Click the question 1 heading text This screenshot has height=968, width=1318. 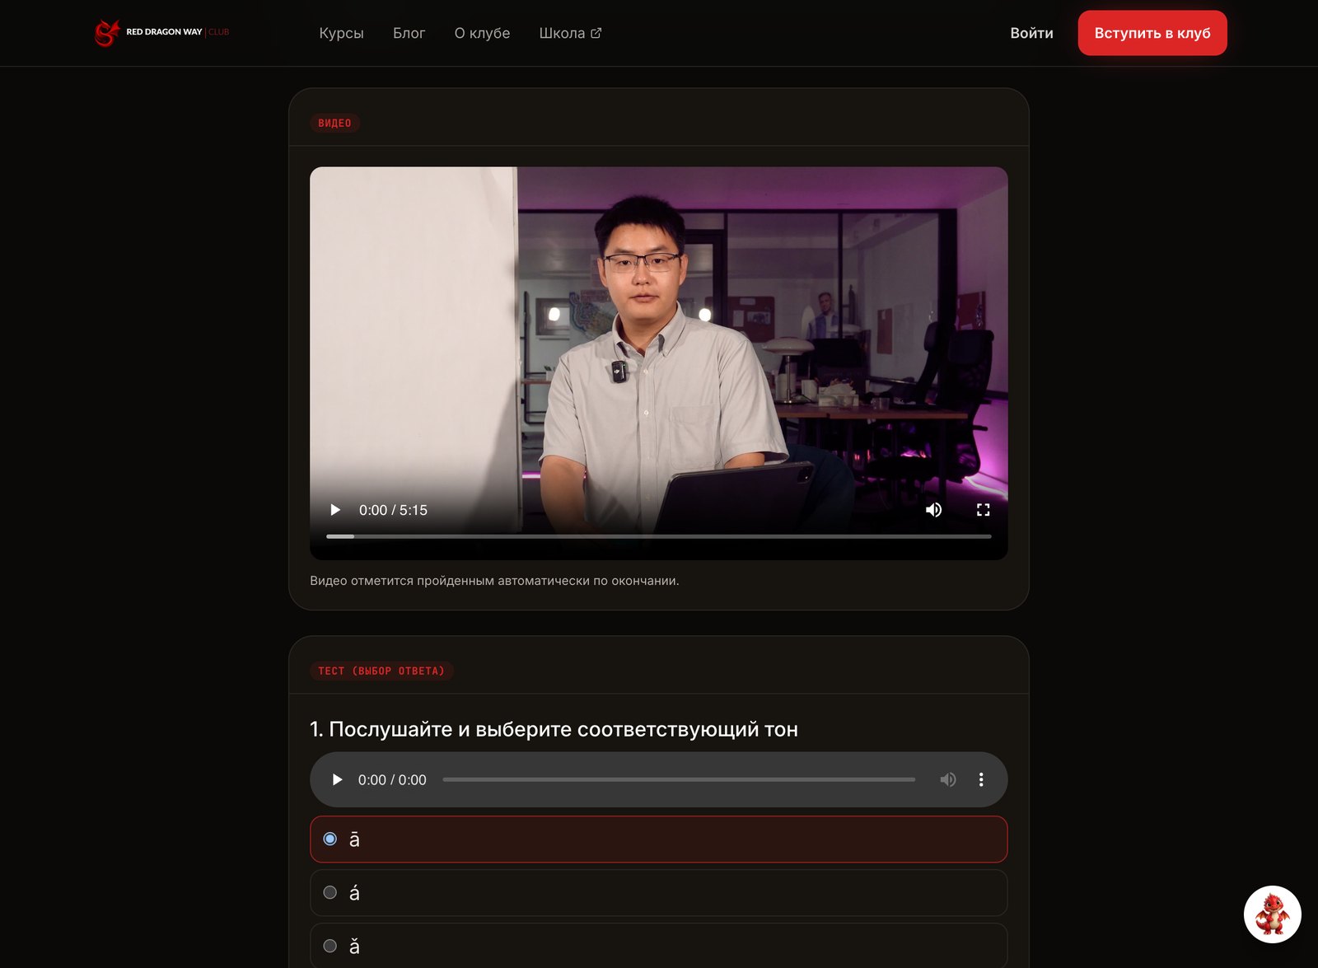tap(554, 729)
